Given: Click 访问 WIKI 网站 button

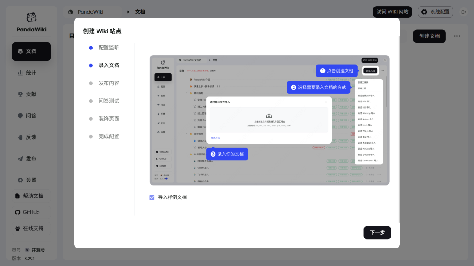Looking at the screenshot, I should [x=392, y=12].
